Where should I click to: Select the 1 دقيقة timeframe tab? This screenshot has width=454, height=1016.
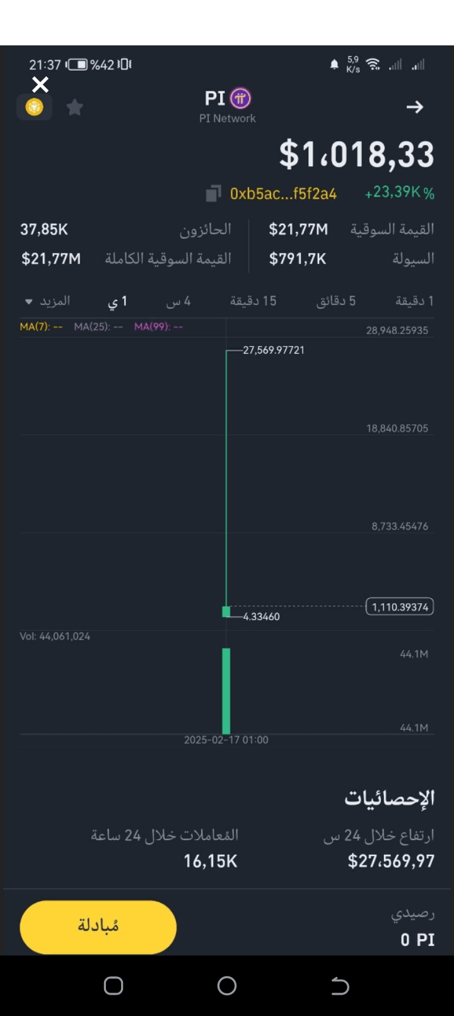pyautogui.click(x=414, y=301)
